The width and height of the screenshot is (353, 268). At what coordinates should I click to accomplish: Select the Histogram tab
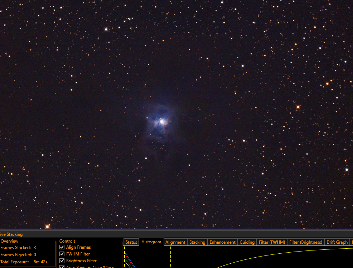click(151, 242)
